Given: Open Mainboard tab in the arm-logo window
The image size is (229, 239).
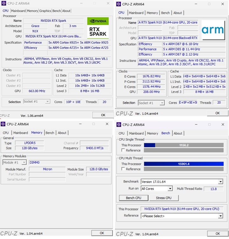Looking at the screenshot, I should pos(136,13).
